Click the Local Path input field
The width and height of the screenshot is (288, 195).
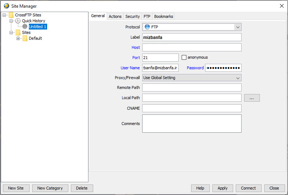pyautogui.click(x=192, y=98)
